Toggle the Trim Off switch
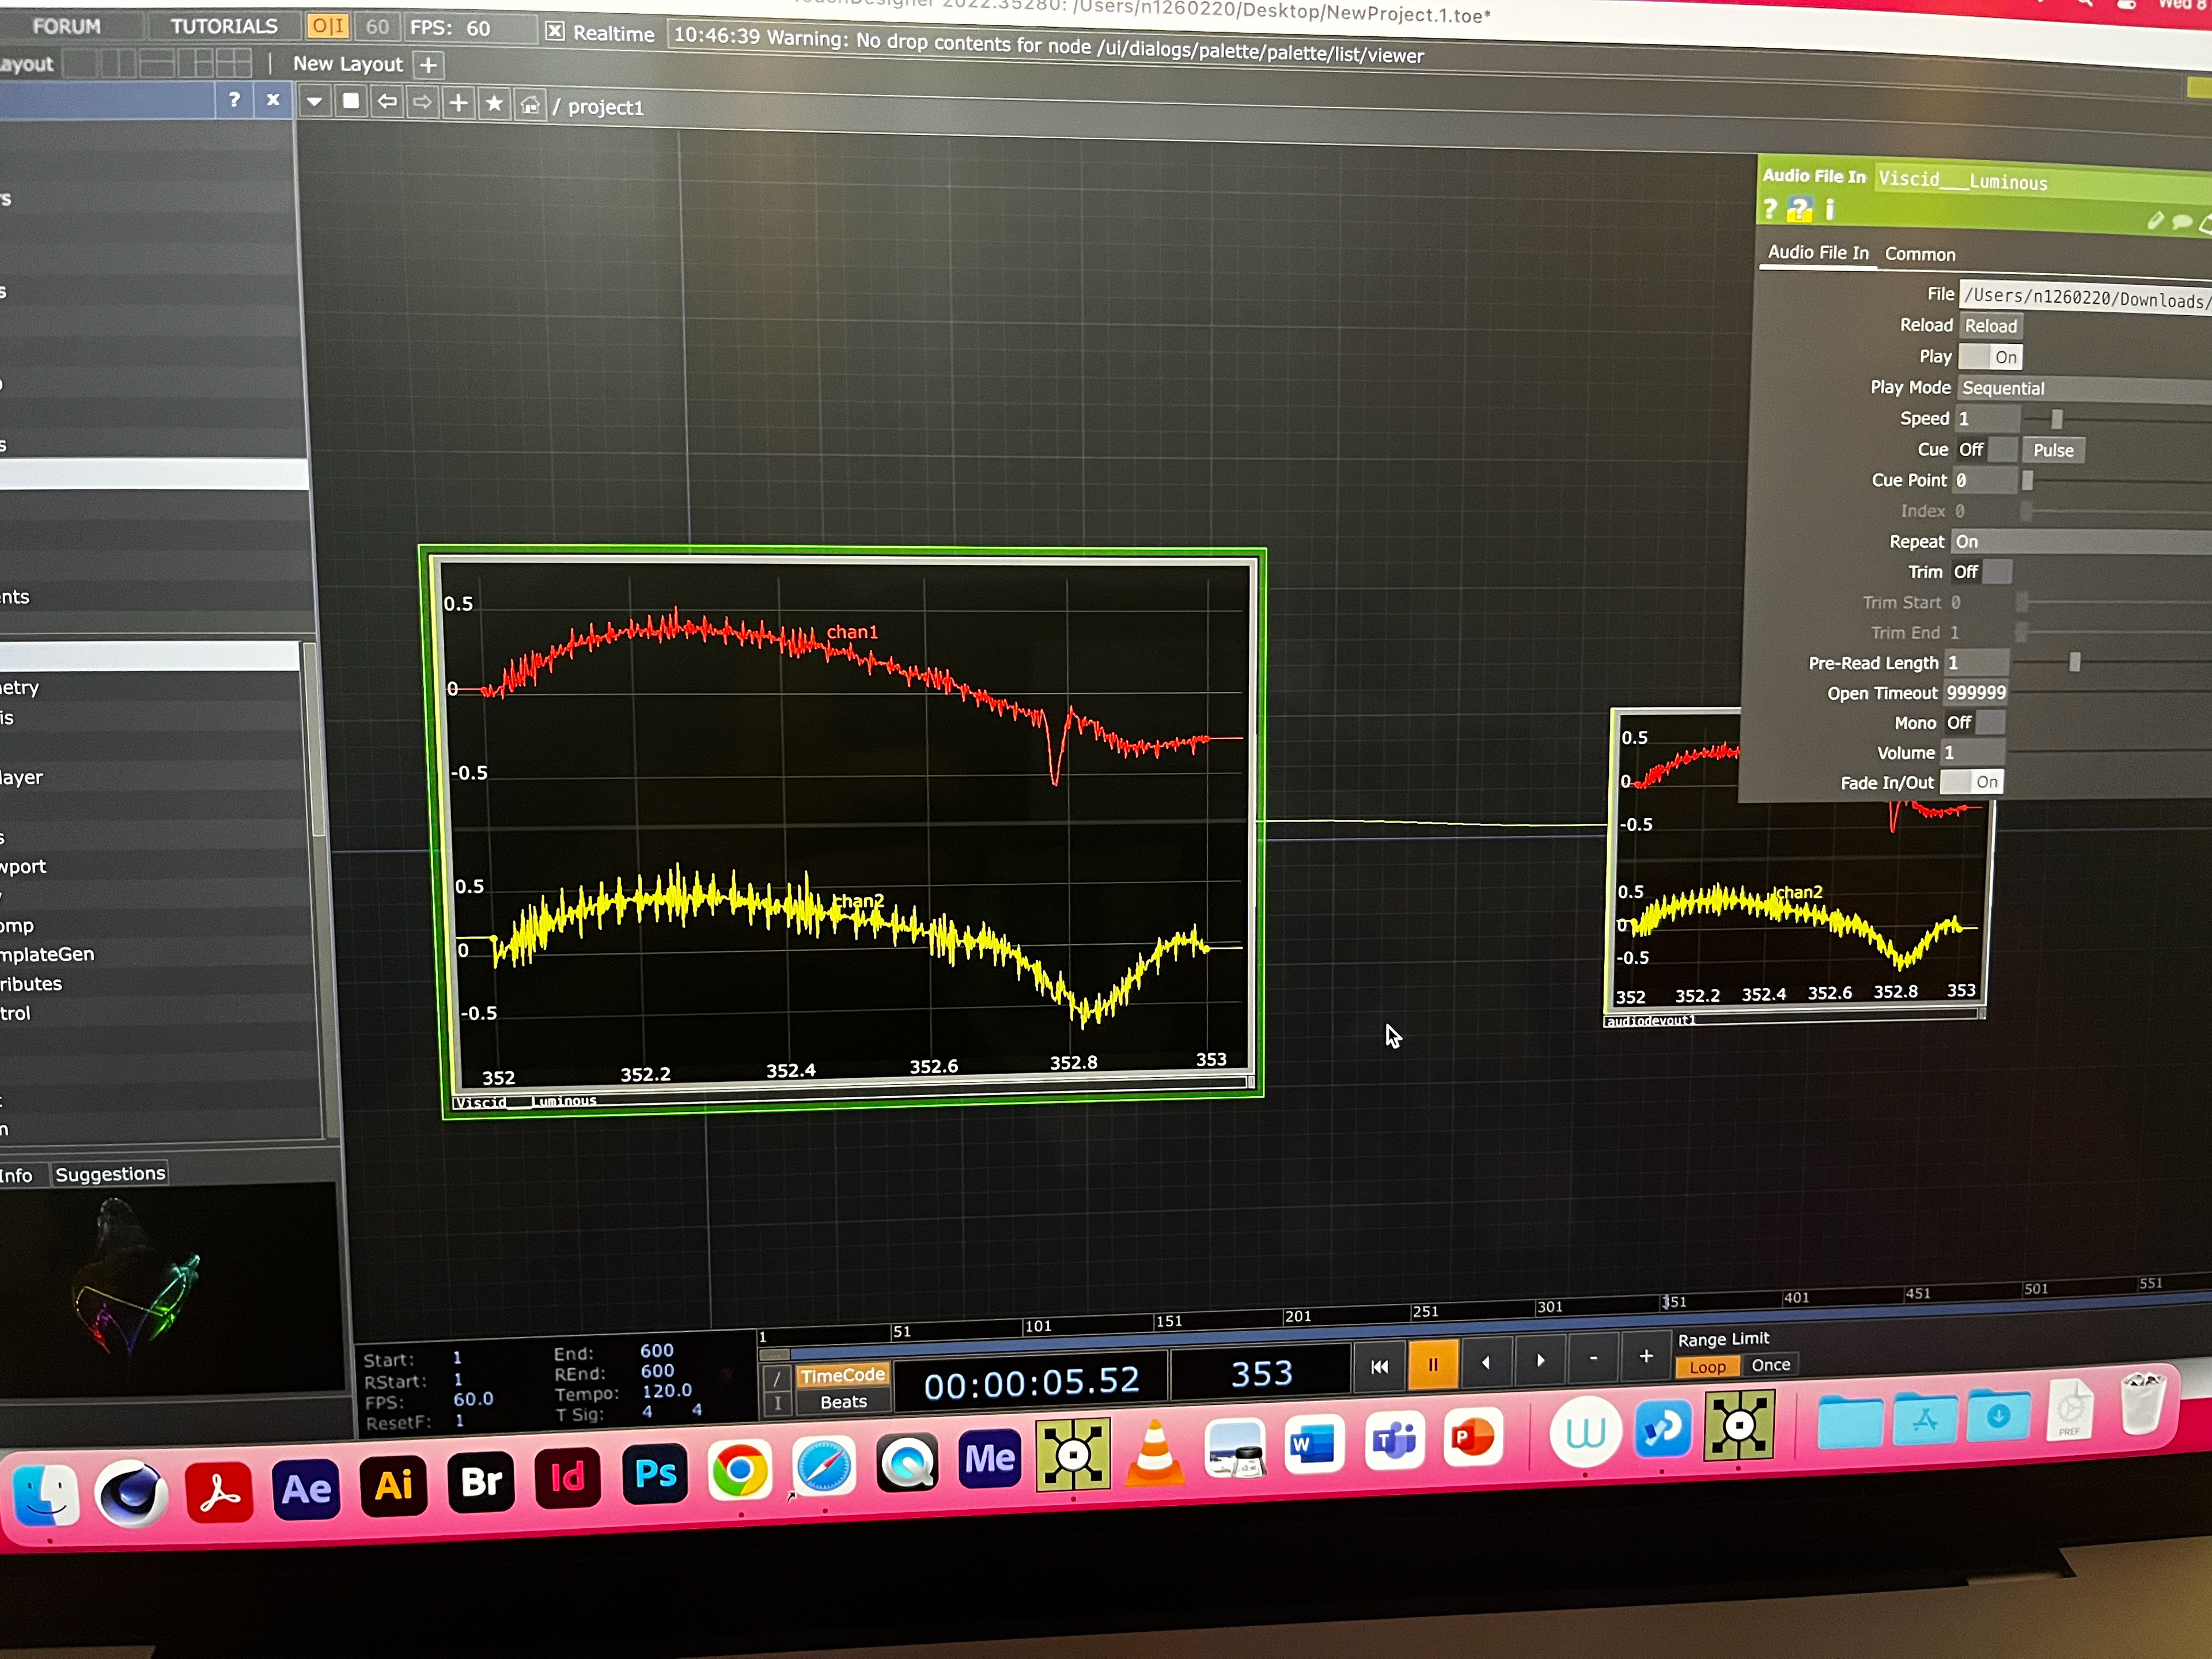Viewport: 2212px width, 1659px height. click(1981, 572)
